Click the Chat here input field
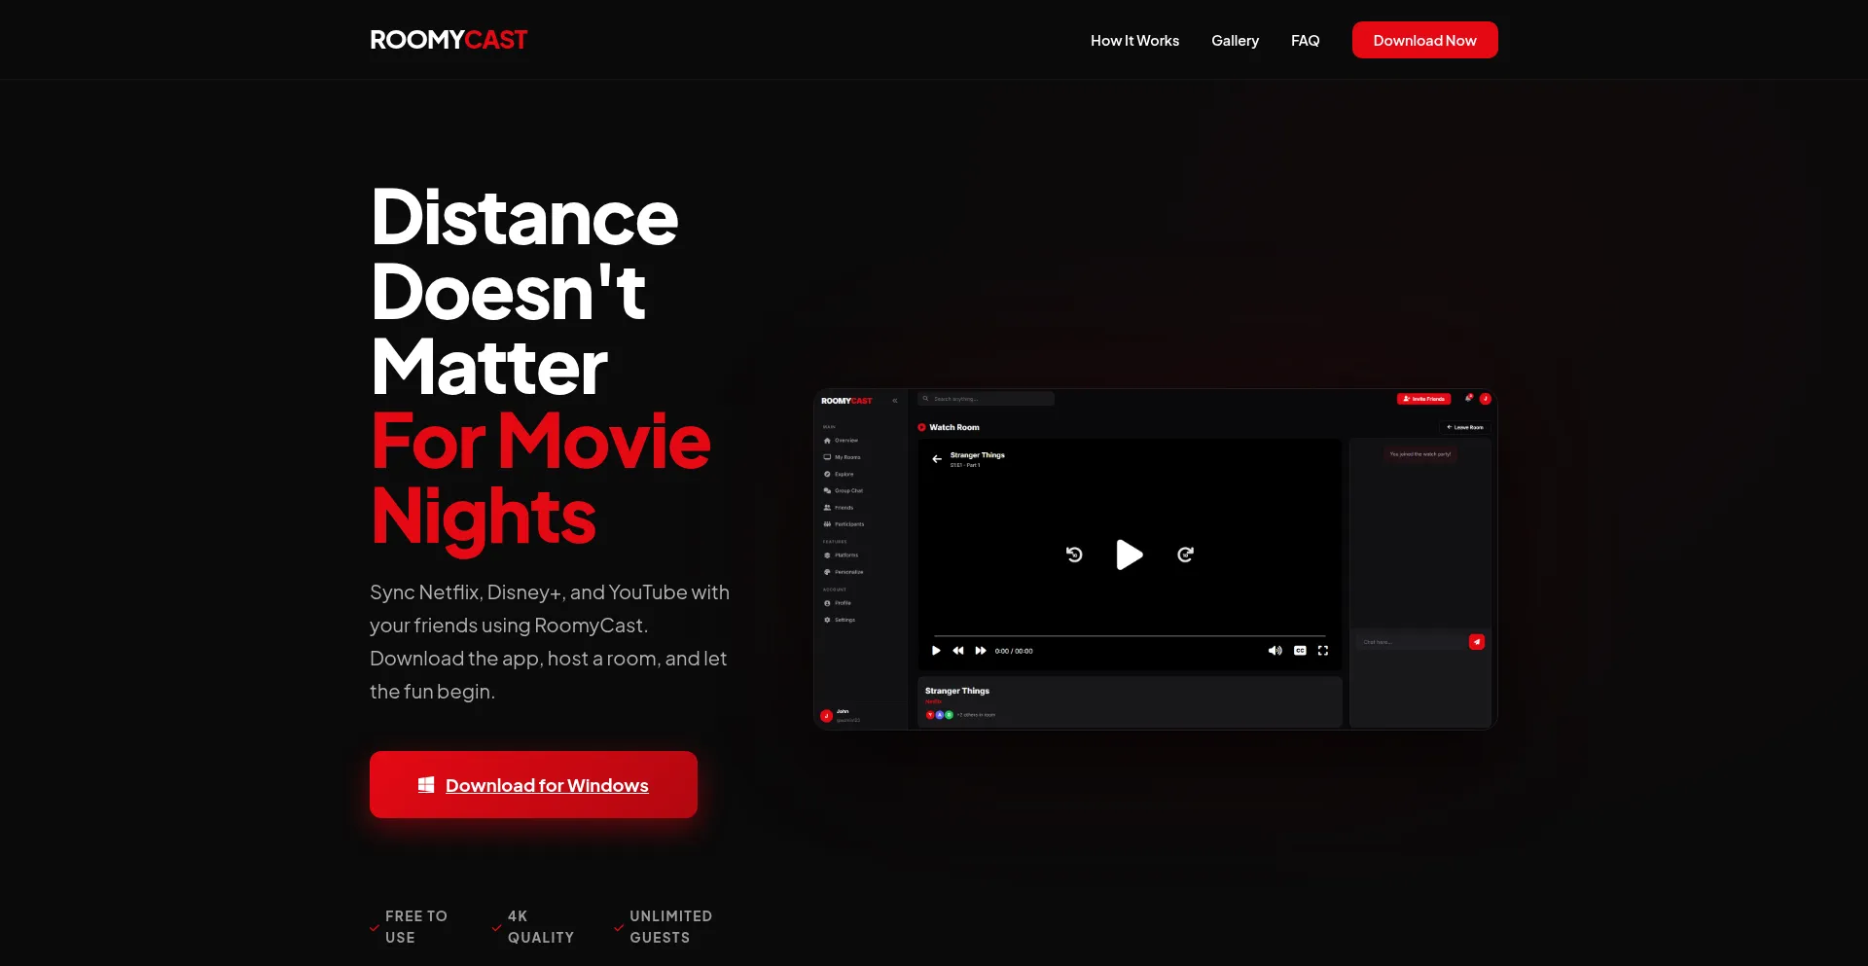 click(x=1411, y=642)
